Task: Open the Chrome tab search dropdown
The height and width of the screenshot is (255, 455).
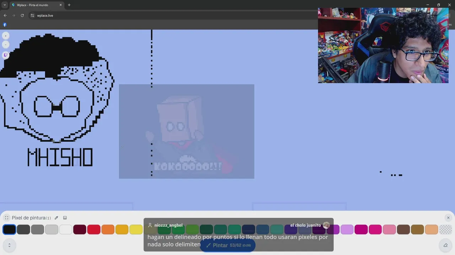Action: point(5,5)
